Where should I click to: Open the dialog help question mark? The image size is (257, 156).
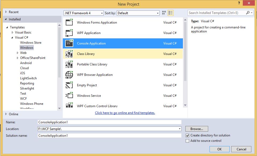[x=239, y=3]
